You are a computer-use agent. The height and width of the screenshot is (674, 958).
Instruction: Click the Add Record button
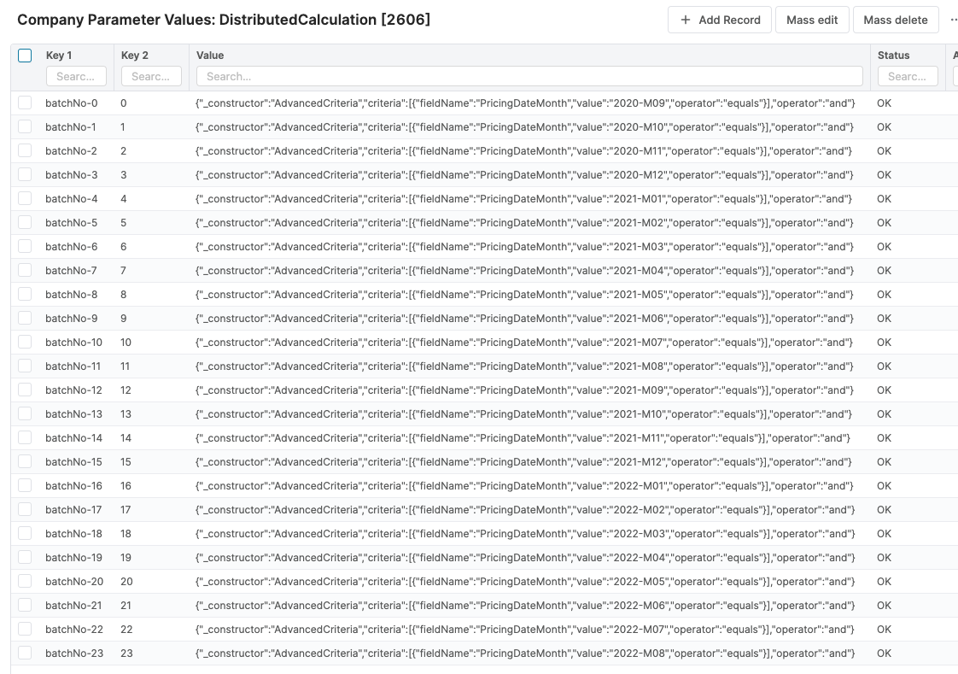720,20
